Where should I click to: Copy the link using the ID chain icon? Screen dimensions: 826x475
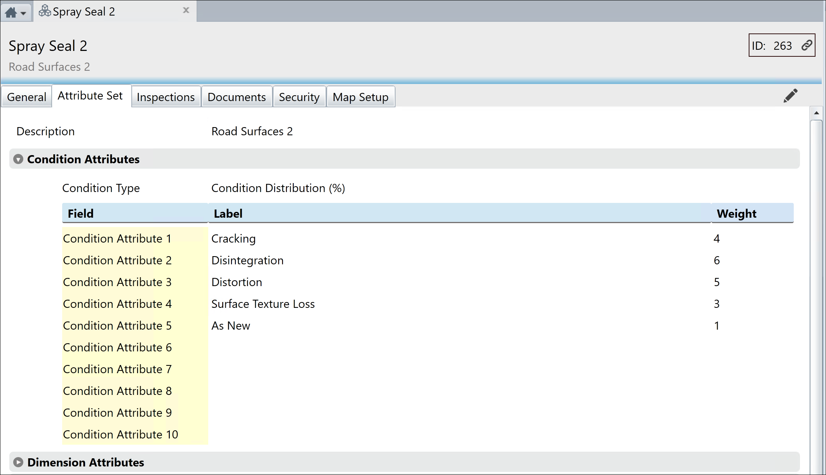807,45
